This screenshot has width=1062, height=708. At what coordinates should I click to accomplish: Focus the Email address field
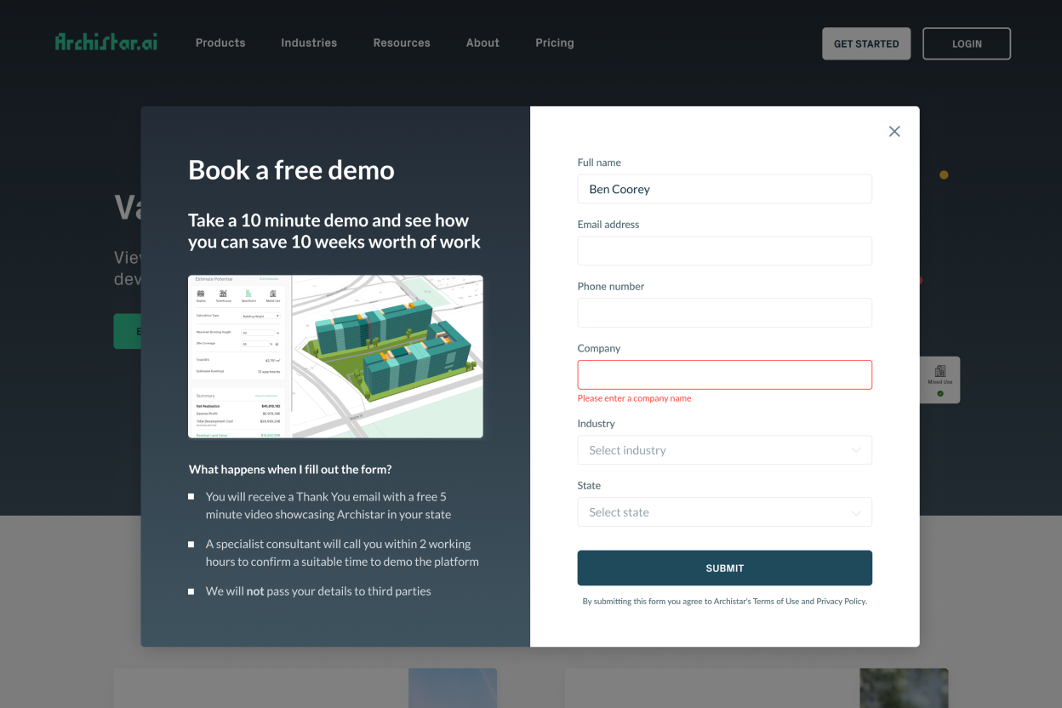pos(724,251)
